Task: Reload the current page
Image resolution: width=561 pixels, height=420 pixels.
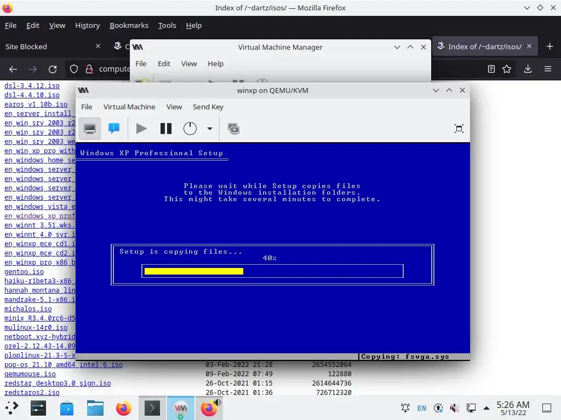Action: click(x=53, y=69)
